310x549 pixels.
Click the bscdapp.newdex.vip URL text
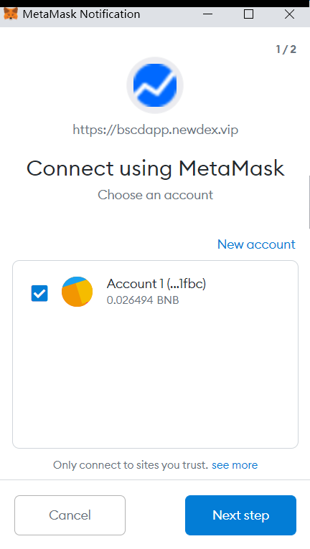click(155, 130)
